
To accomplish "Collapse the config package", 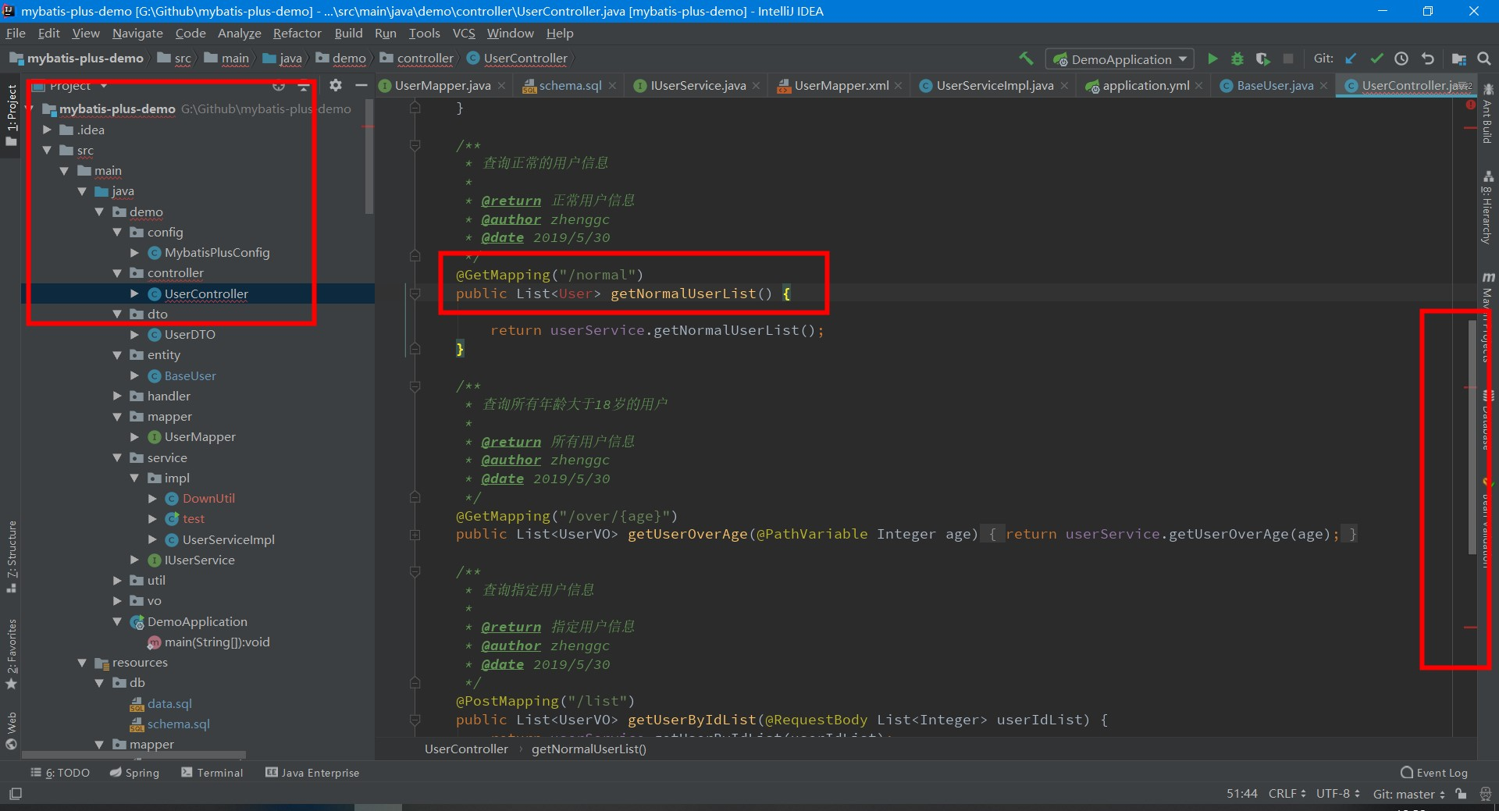I will pyautogui.click(x=117, y=232).
